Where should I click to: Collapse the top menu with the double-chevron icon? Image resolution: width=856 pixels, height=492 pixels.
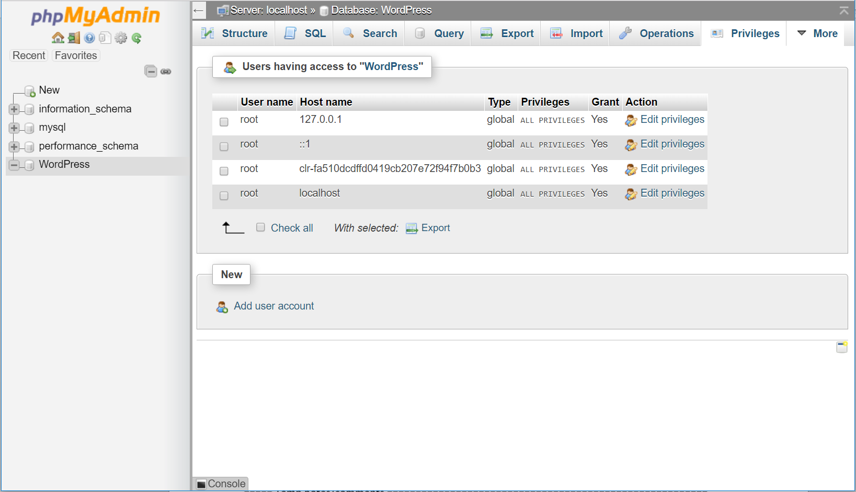(x=844, y=10)
